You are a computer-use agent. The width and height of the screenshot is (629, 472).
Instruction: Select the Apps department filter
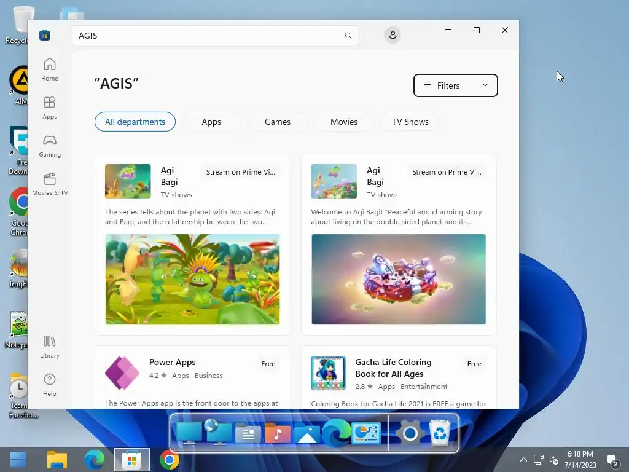(x=211, y=122)
